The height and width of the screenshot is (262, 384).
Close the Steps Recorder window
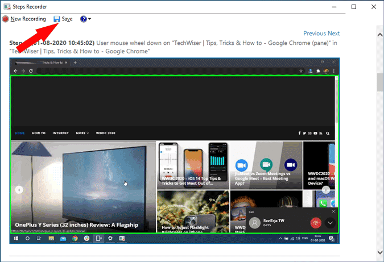[373, 7]
